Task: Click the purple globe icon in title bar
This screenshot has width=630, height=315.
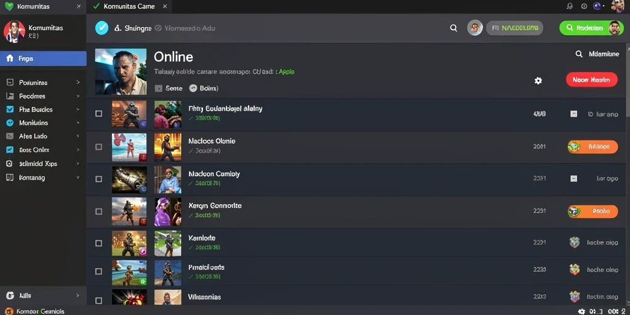Action: (597, 6)
